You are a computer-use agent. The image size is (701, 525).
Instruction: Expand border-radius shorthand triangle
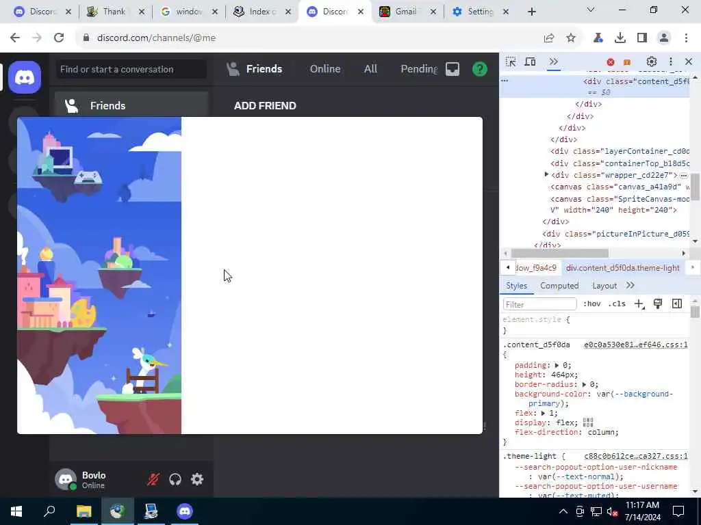pyautogui.click(x=584, y=384)
